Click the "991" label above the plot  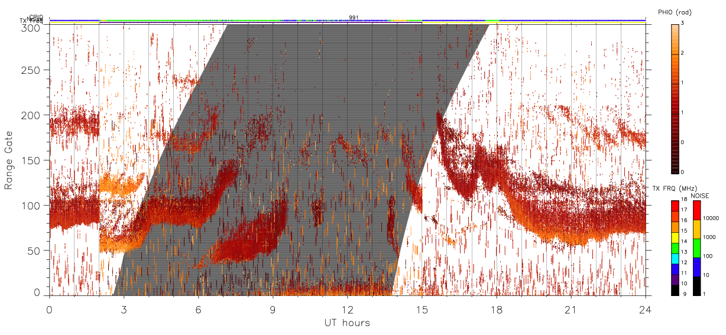(354, 18)
